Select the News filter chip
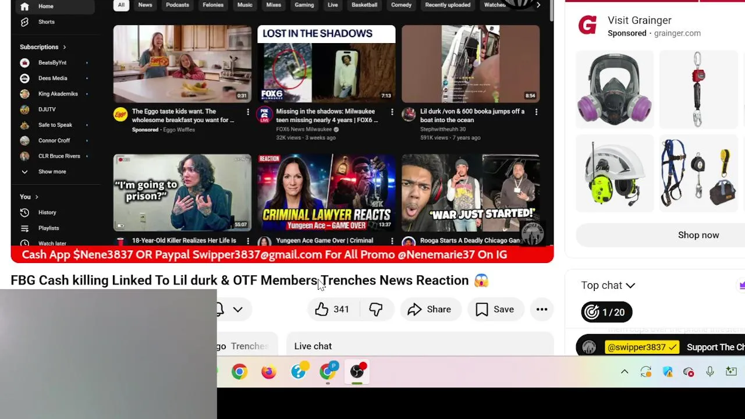The width and height of the screenshot is (745, 419). pos(145,5)
